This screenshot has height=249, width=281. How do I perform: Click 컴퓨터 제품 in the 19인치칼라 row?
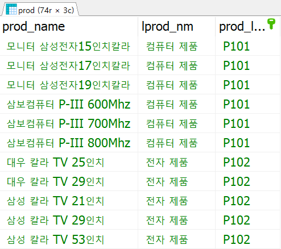click(172, 85)
